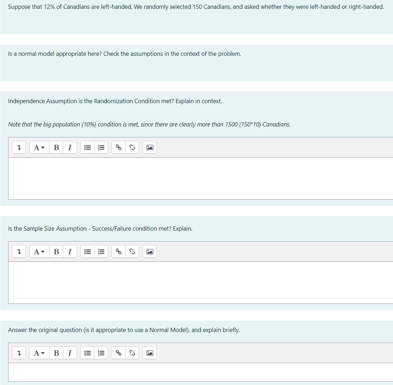Toggle italic in the final answer editor
Viewport: 393px width, 385px height.
point(70,353)
